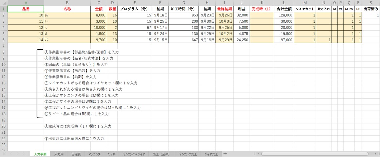Open the 日程表 sheet tab
The image size is (380, 157).
(76, 154)
